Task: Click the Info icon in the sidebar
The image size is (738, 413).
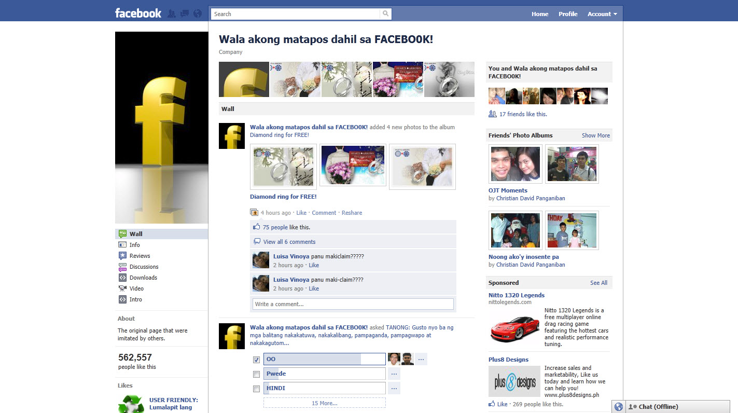Action: tap(122, 245)
